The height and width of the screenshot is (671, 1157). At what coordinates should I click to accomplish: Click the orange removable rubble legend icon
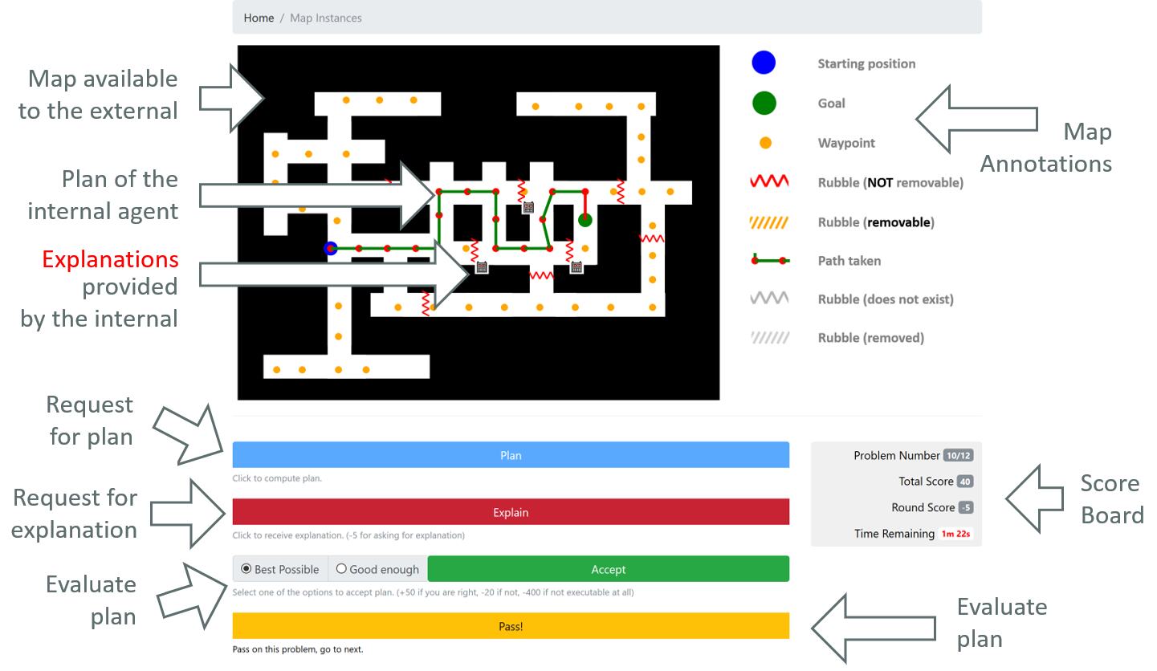click(x=769, y=222)
